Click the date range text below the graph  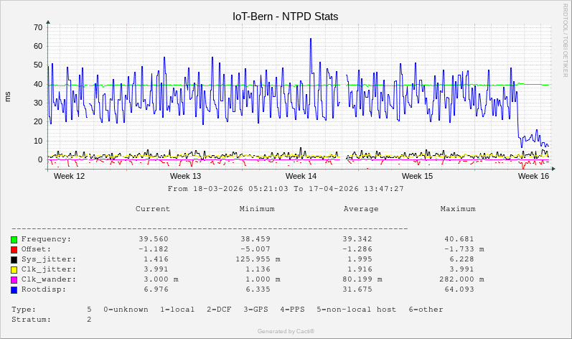(286, 189)
